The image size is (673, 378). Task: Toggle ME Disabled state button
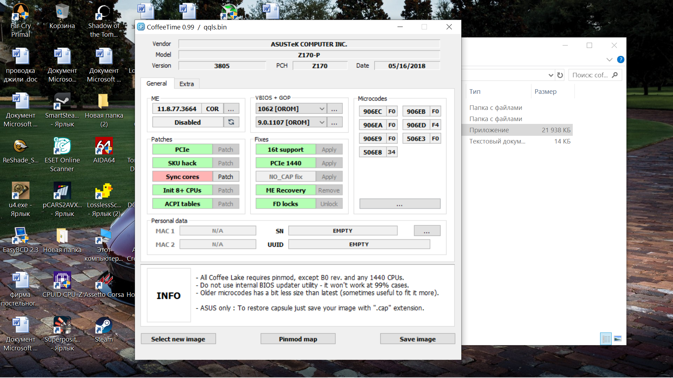[188, 122]
